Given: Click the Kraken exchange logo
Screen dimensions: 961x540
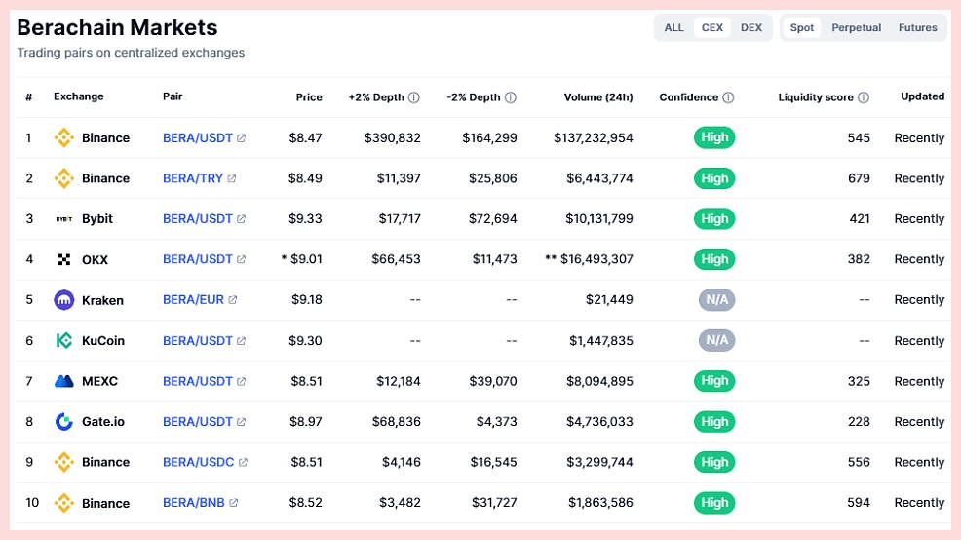Looking at the screenshot, I should 63,299.
